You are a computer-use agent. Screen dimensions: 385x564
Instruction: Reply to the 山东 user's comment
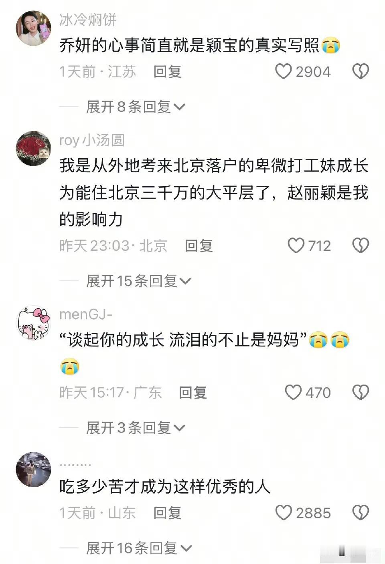[x=168, y=513]
